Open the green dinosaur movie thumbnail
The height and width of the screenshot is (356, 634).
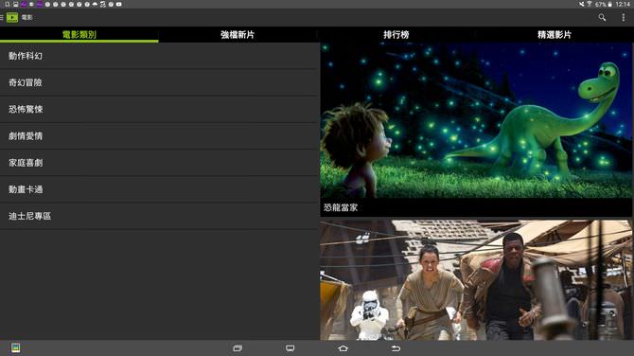coord(476,120)
